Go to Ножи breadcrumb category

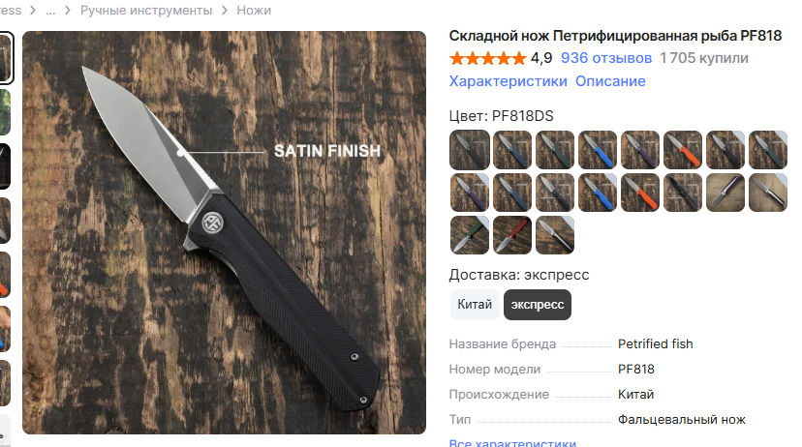tap(254, 11)
